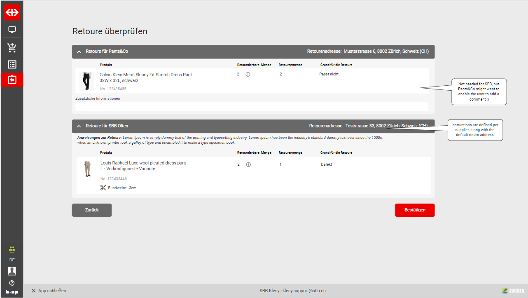Open the monitor/dashboard icon in sidebar
This screenshot has height=298, width=528.
click(x=12, y=30)
